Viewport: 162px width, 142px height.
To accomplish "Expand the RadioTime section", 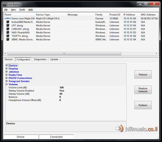I will point(7,75).
